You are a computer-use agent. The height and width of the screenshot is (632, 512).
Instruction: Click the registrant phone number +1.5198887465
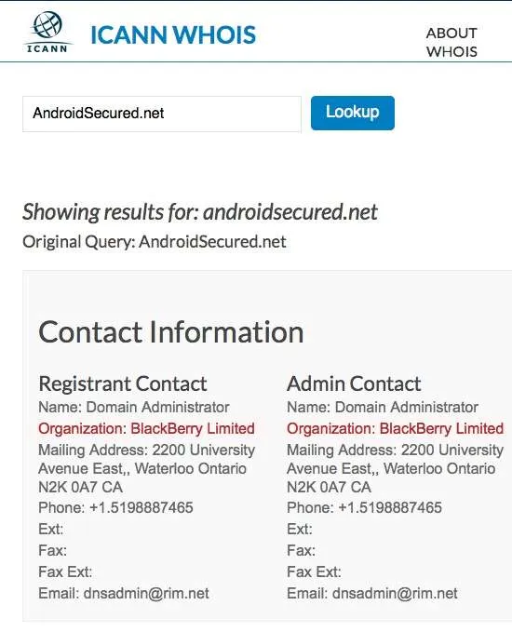point(141,507)
